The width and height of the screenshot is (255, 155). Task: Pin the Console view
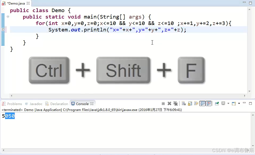point(217,104)
